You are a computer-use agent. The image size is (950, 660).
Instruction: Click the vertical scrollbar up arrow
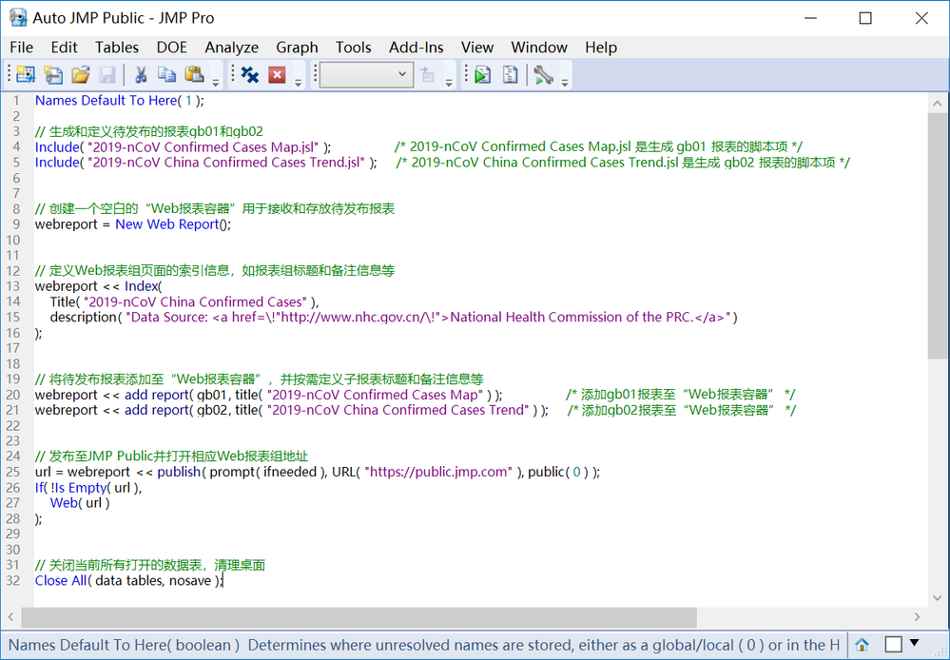[938, 104]
